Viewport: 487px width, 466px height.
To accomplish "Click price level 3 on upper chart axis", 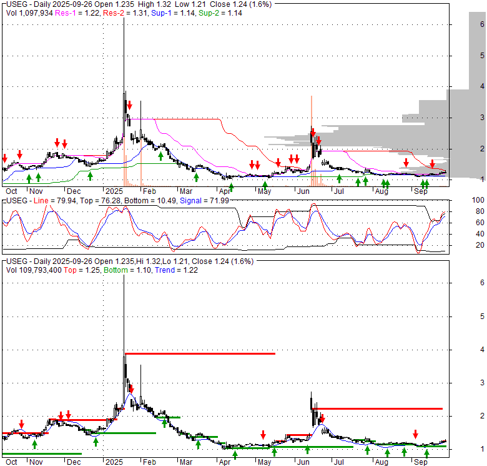I will (482, 118).
